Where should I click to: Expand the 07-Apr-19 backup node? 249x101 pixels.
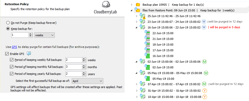[x=136, y=84]
